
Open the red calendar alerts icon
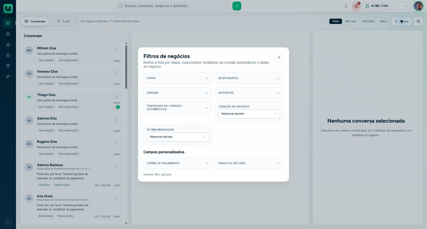click(356, 6)
